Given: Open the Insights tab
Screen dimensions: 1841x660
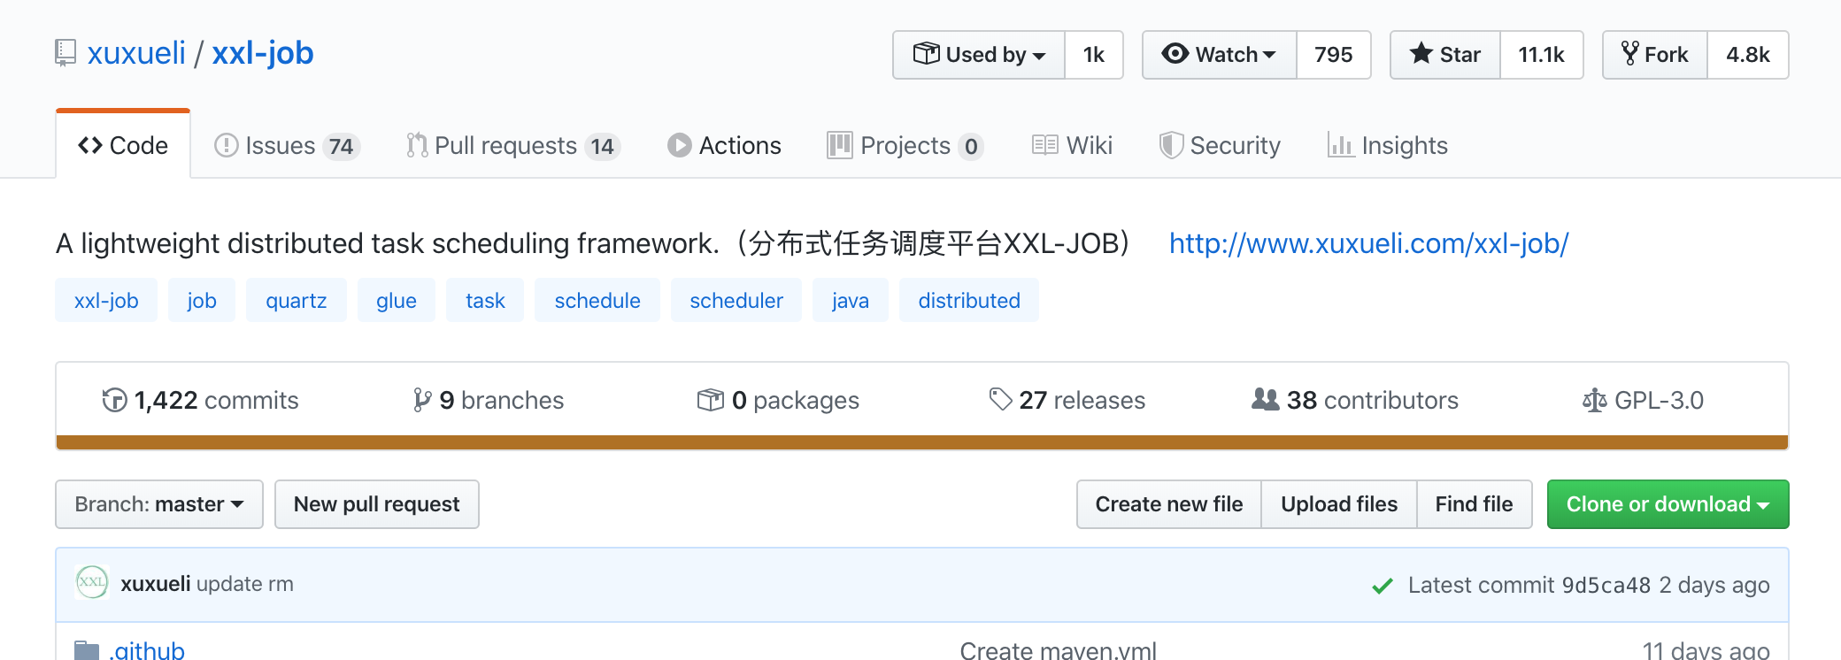Looking at the screenshot, I should [1388, 145].
